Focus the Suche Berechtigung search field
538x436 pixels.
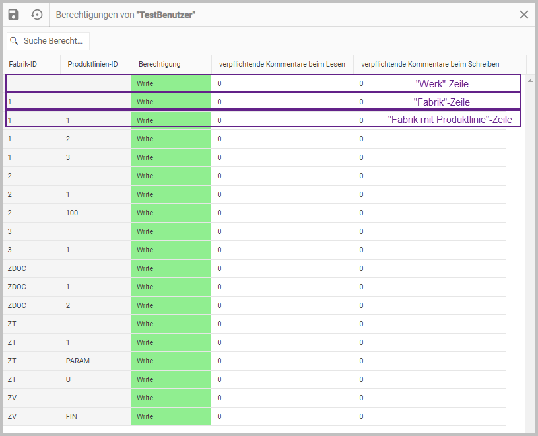pyautogui.click(x=53, y=41)
